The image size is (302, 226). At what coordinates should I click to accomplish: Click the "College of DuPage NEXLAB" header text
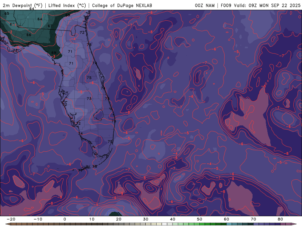tap(122, 5)
